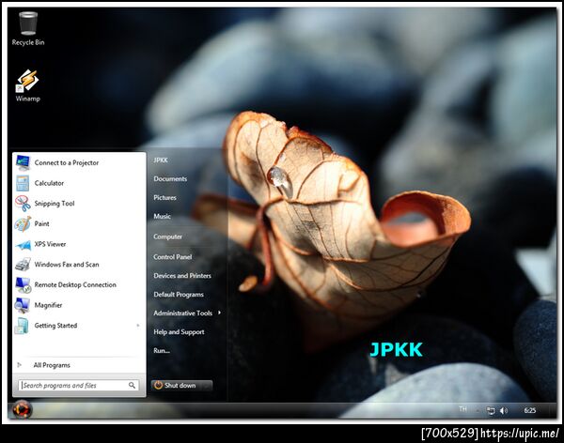Click the Snipping Tool scissors icon

point(23,204)
